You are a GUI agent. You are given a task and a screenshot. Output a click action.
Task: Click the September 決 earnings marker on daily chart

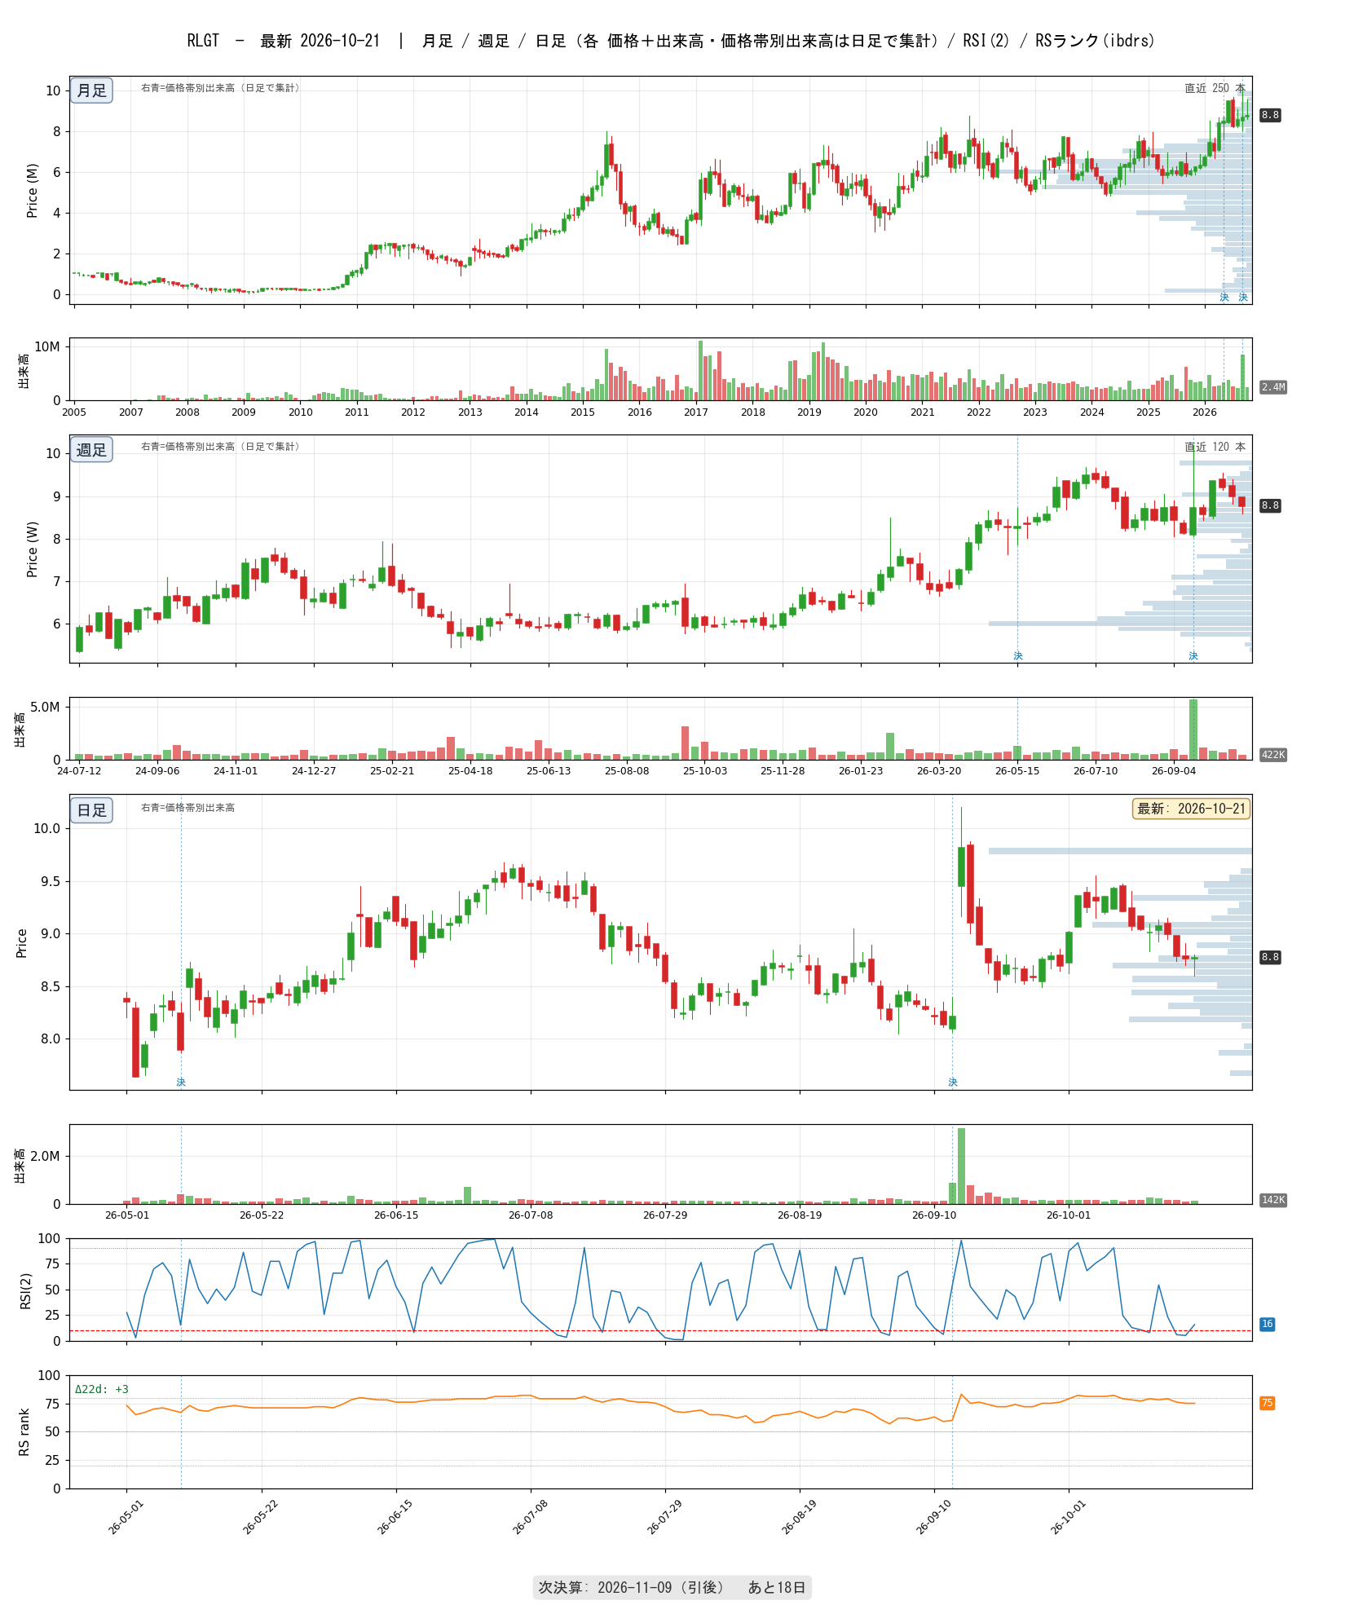tap(953, 1083)
